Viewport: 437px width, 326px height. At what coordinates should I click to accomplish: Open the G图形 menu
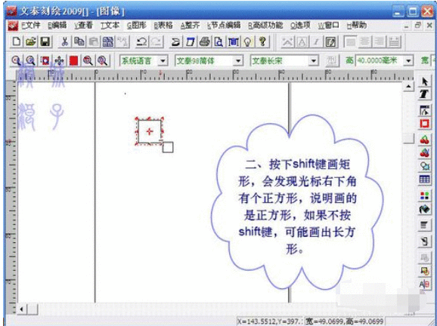[x=137, y=26]
